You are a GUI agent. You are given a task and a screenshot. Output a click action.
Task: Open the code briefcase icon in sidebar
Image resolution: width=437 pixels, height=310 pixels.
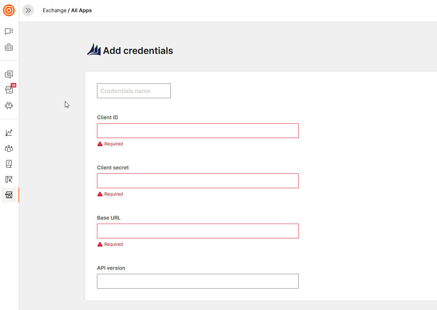coord(9,48)
